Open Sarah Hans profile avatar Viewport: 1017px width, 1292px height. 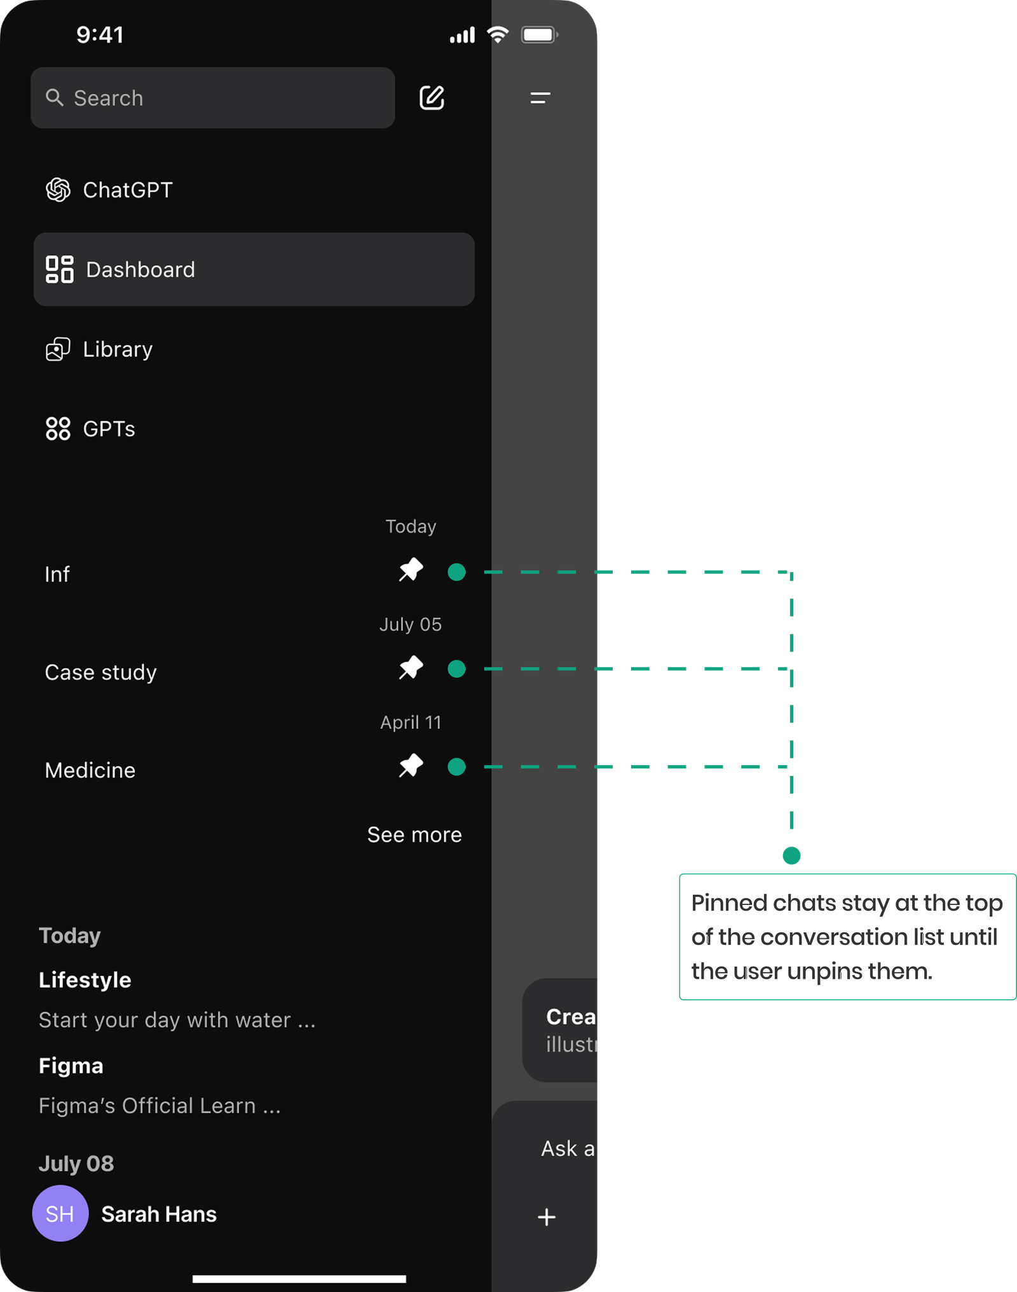60,1213
